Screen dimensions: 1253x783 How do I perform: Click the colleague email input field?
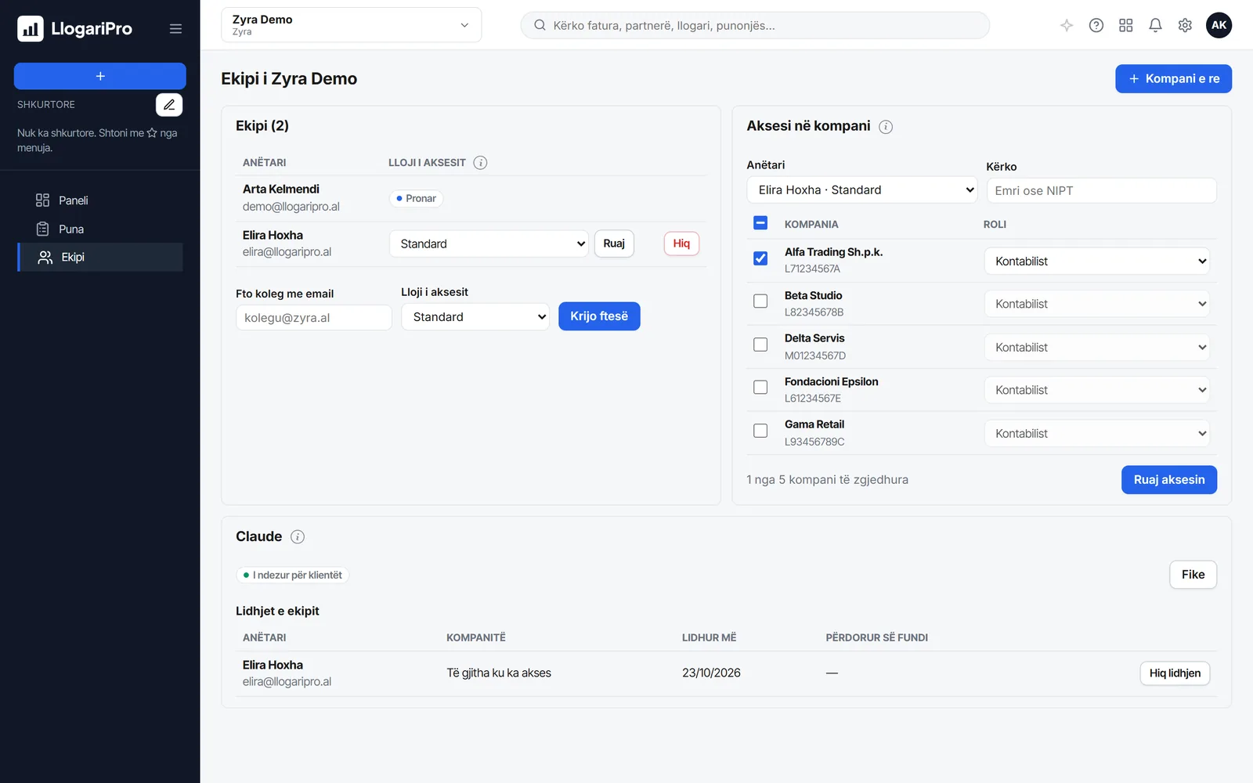[314, 318]
